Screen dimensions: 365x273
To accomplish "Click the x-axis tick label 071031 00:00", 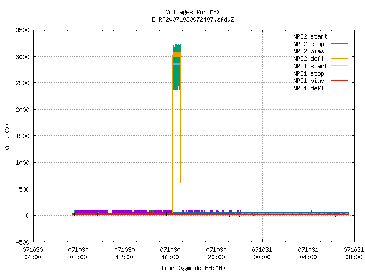I will 262,254.
